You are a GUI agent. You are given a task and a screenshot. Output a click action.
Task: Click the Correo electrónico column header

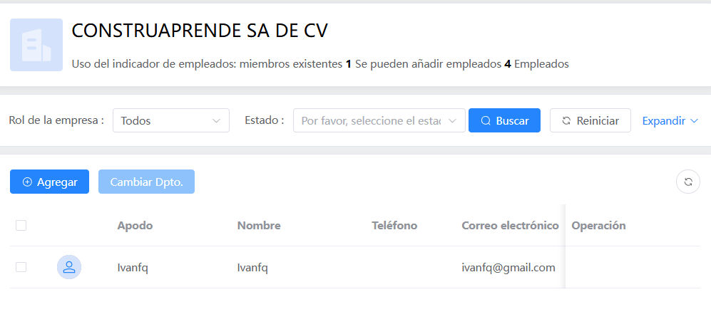pos(510,226)
